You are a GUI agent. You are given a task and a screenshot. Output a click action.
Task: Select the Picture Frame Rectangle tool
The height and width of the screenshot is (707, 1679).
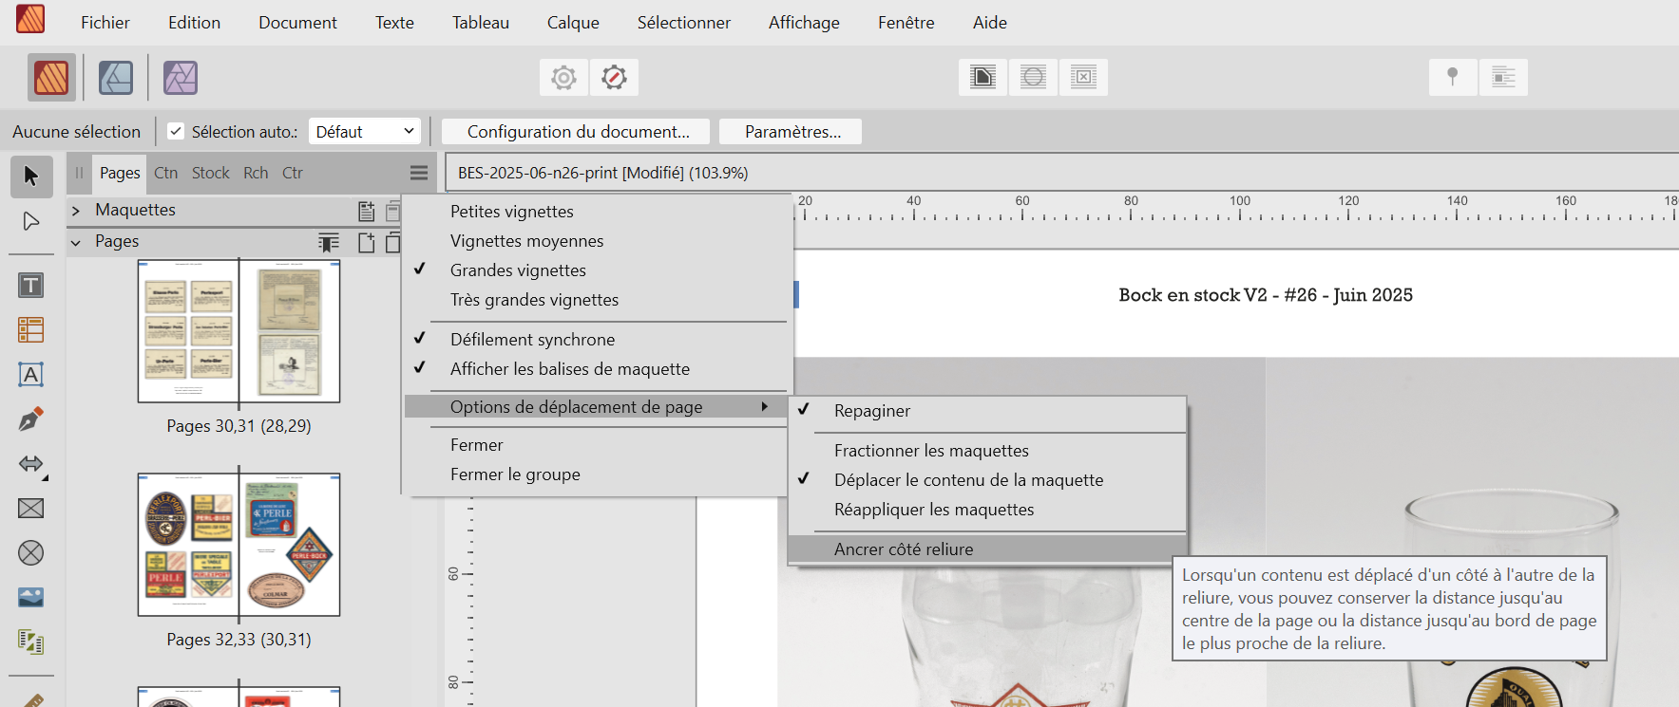(31, 509)
